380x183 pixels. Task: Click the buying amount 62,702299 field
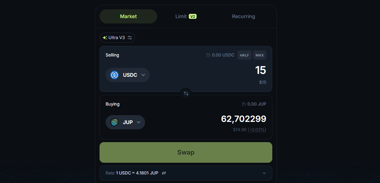(243, 119)
